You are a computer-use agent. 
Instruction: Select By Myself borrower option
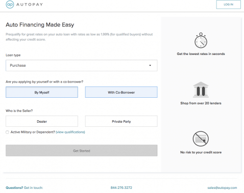pyautogui.click(x=42, y=92)
